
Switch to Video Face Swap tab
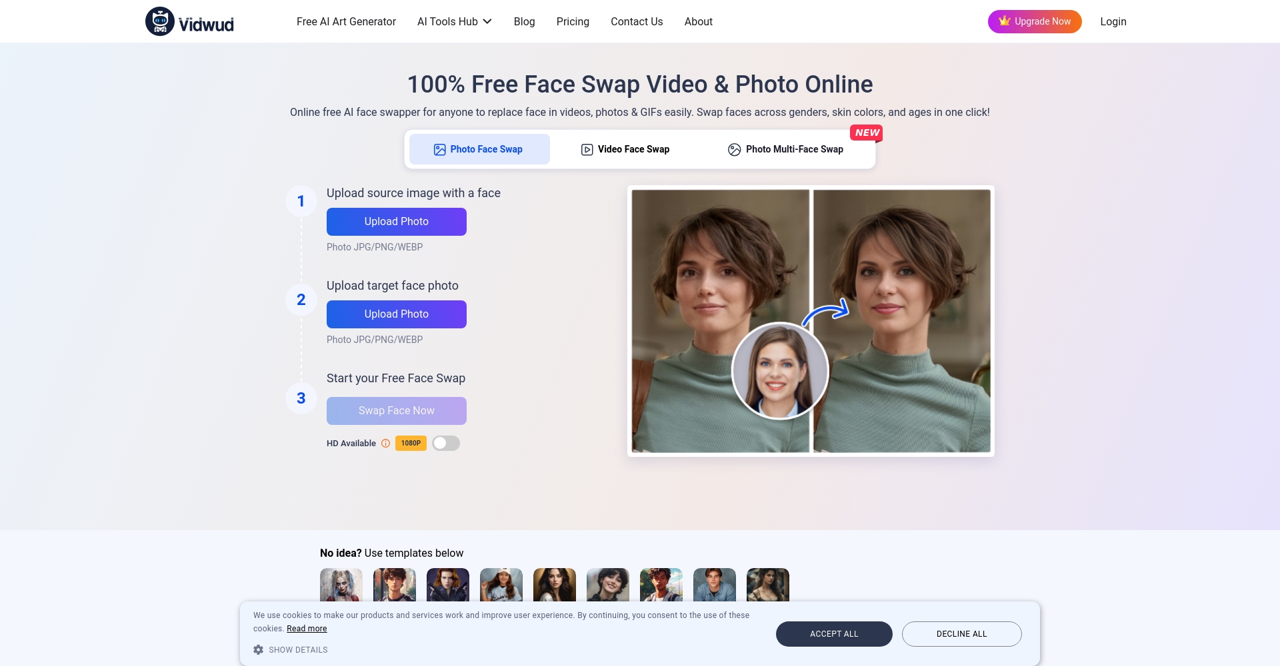click(625, 149)
